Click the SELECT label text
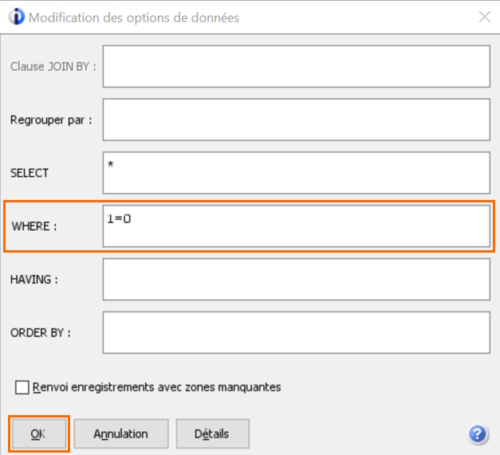This screenshot has height=455, width=500. click(x=30, y=173)
